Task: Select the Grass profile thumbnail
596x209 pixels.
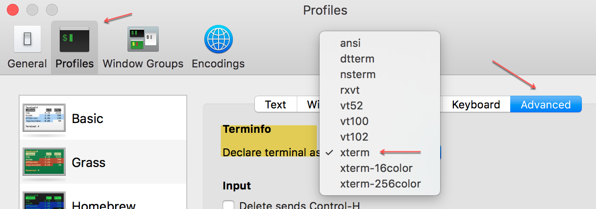Action: (x=44, y=162)
